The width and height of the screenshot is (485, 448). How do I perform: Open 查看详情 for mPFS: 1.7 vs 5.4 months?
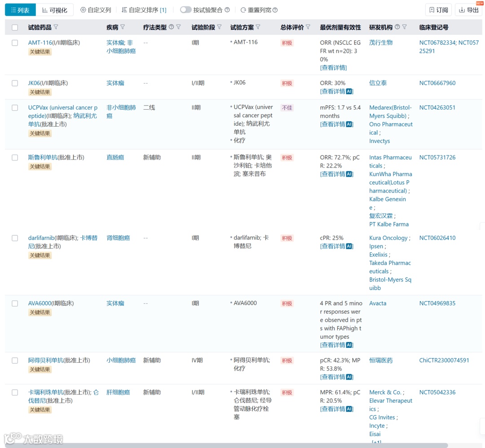[x=336, y=124]
